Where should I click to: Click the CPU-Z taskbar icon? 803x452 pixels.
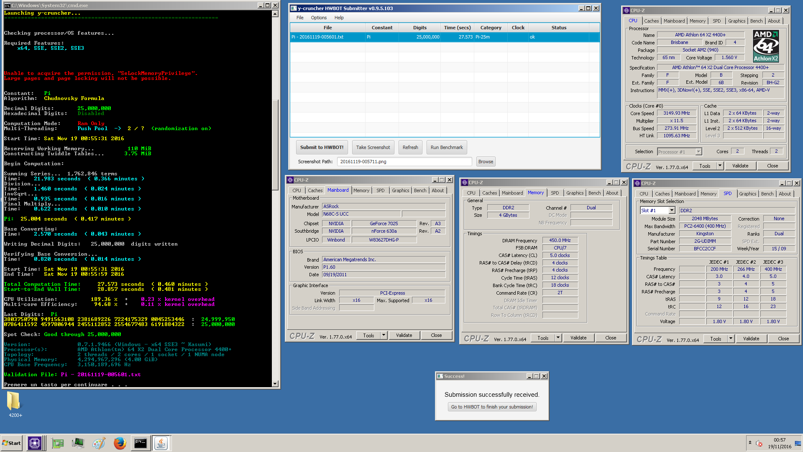[35, 443]
